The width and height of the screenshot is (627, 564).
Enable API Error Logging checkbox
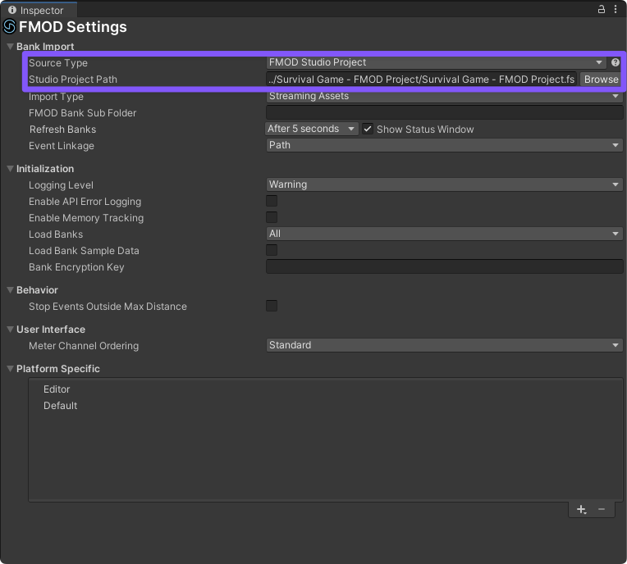(x=272, y=201)
